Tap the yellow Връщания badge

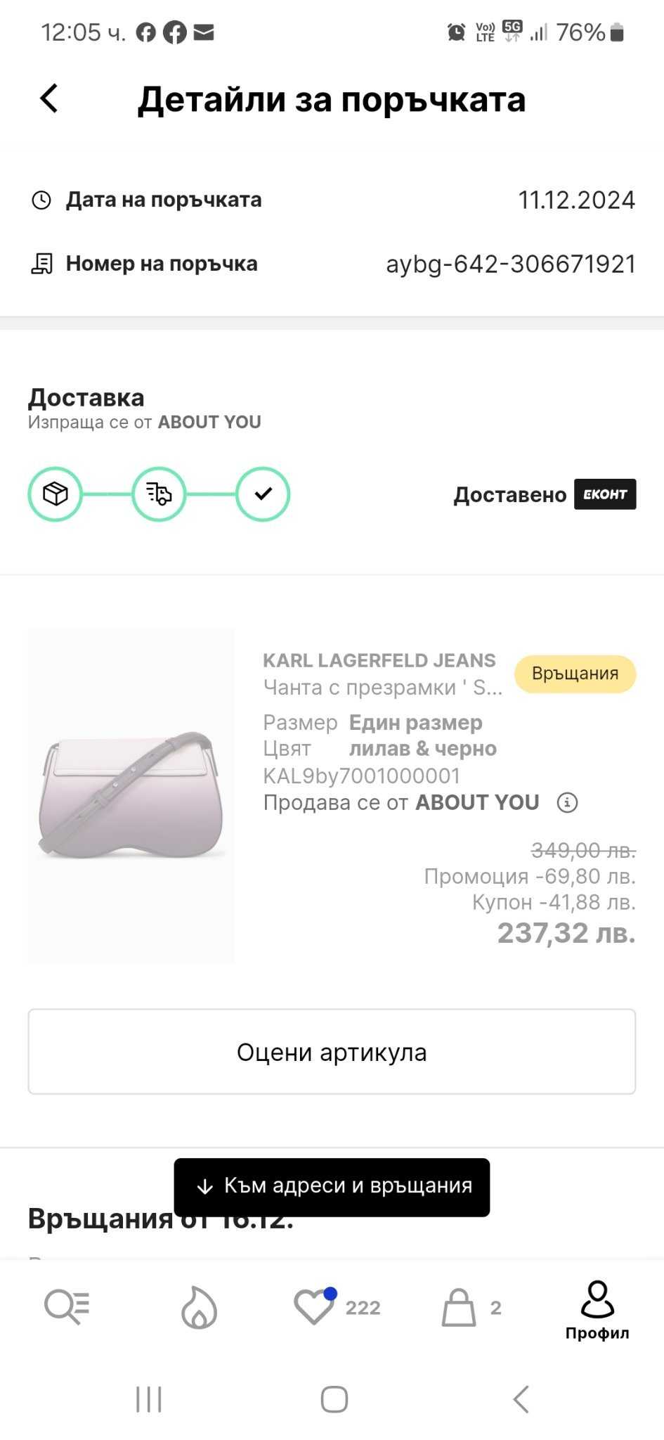575,674
